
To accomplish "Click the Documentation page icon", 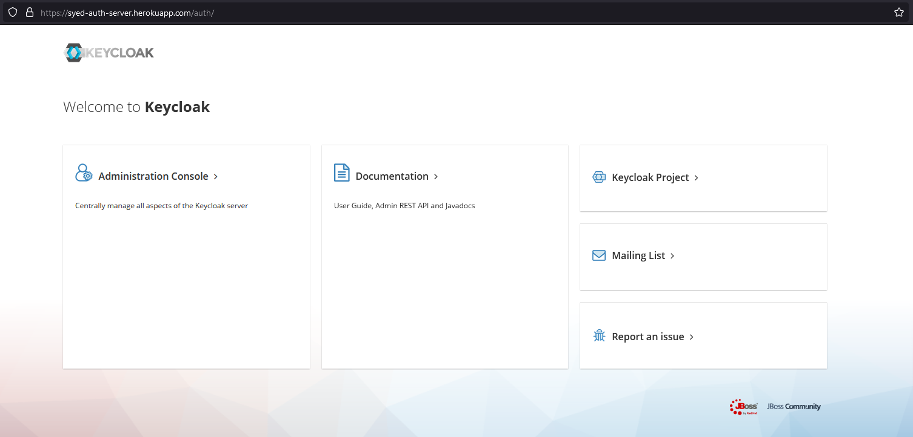I will [x=342, y=172].
